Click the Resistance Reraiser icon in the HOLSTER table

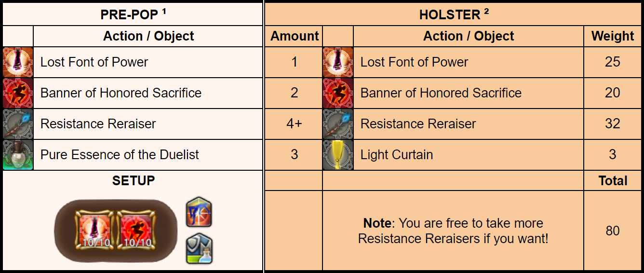pos(338,124)
